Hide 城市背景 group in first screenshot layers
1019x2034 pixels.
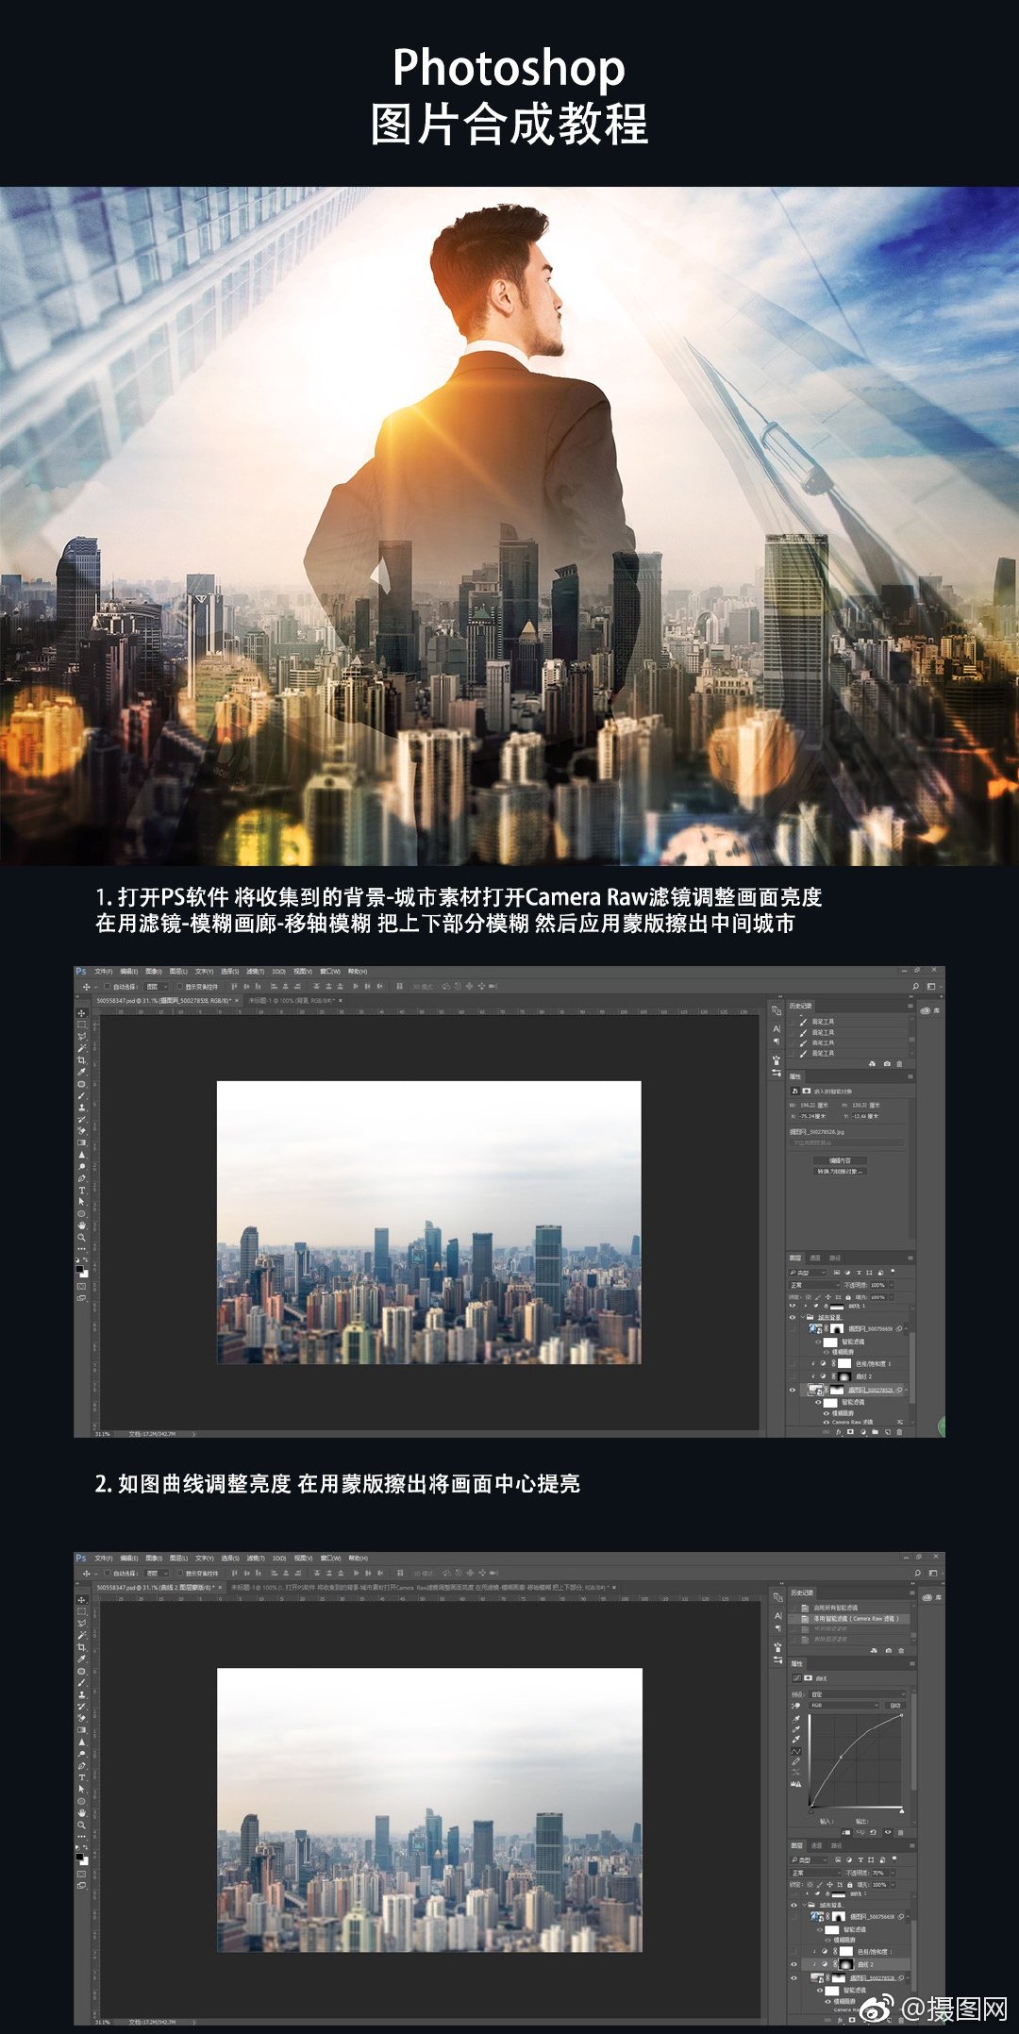tap(793, 1317)
